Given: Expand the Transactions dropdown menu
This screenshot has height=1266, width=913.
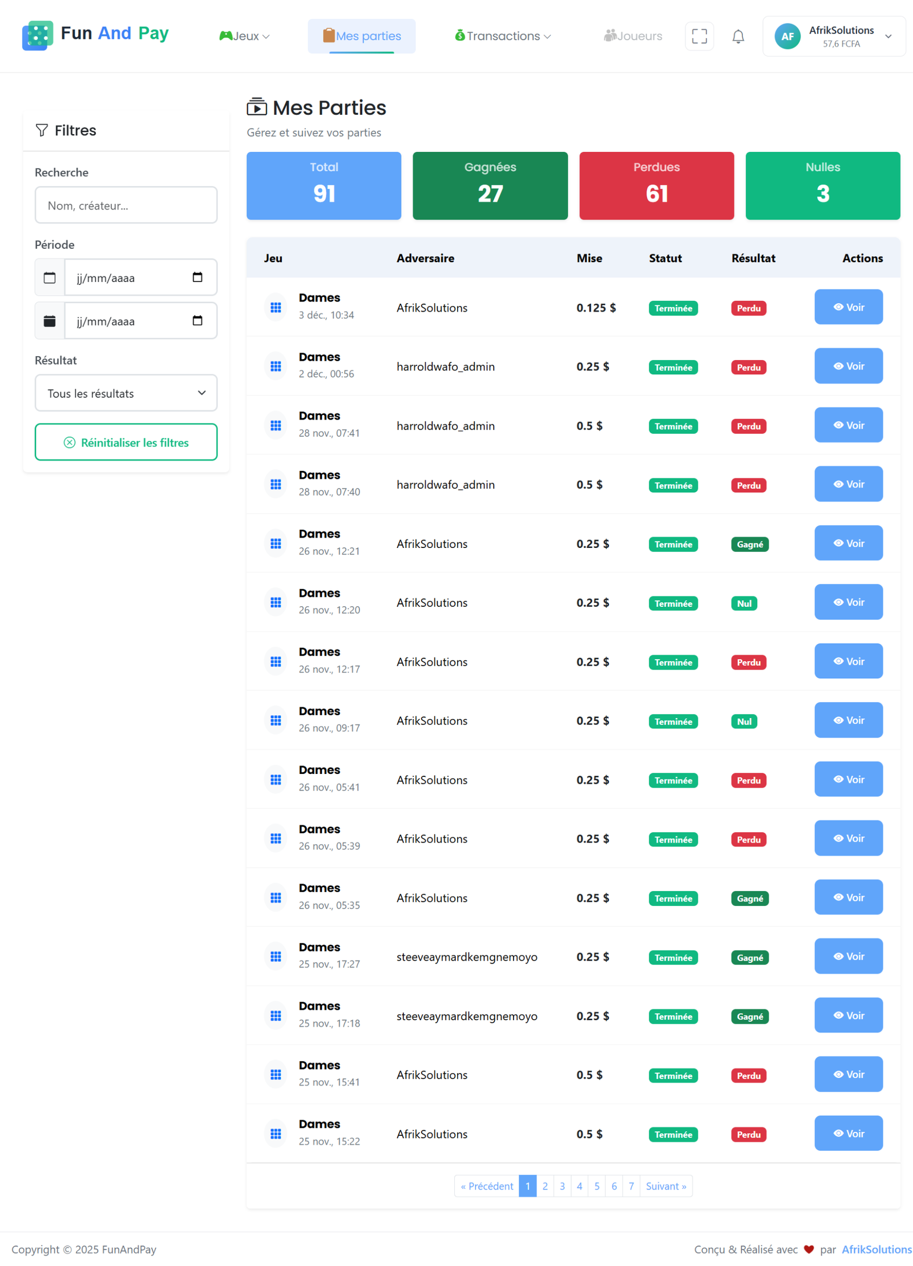Looking at the screenshot, I should (503, 36).
